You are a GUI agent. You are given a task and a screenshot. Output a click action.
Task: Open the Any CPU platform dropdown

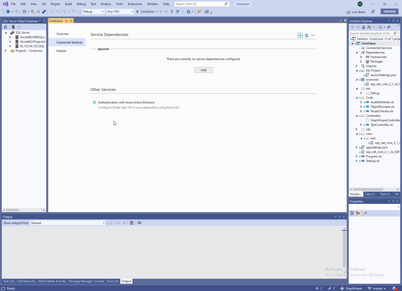point(120,12)
